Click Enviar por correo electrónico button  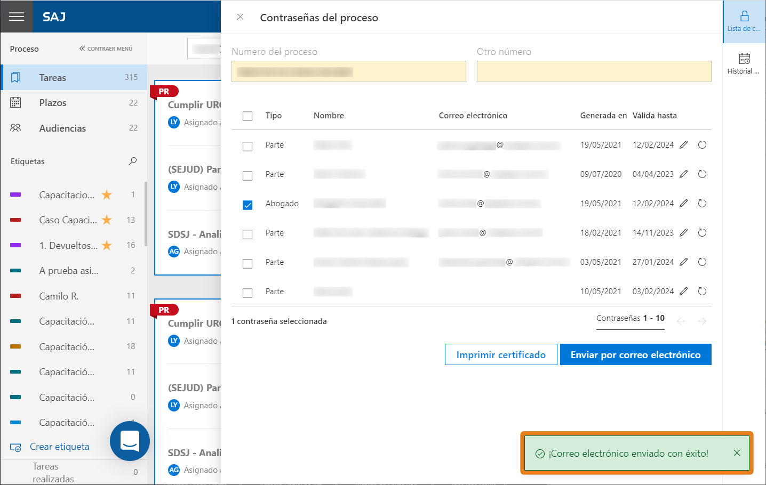[x=636, y=354]
